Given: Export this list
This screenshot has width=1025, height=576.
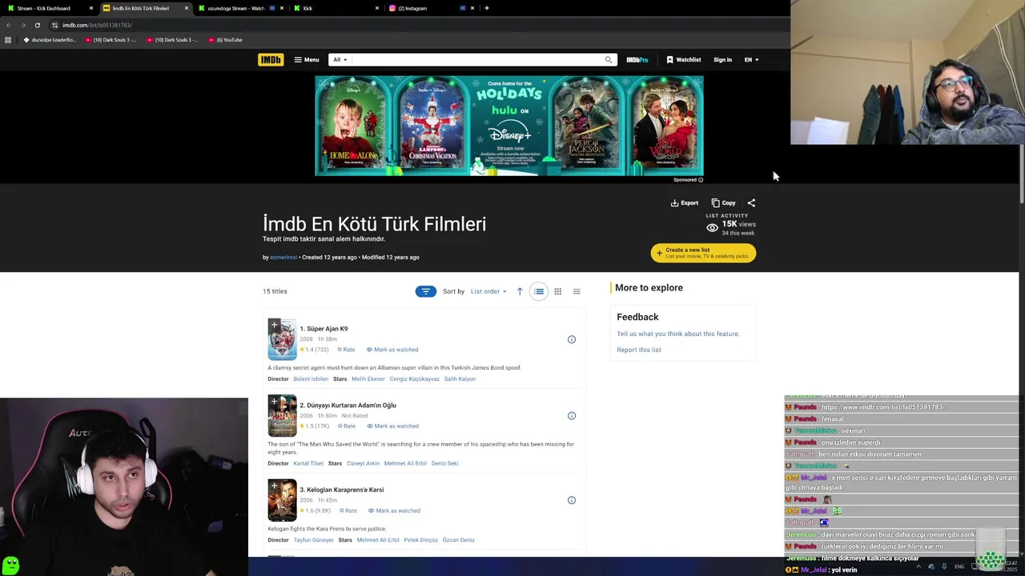Looking at the screenshot, I should pyautogui.click(x=685, y=202).
